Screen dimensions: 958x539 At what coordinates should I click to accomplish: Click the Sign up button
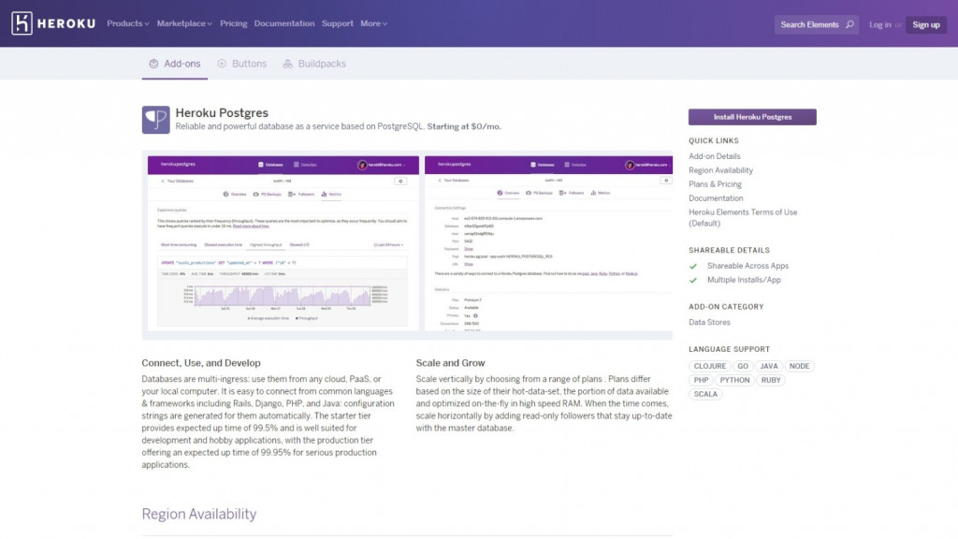click(925, 24)
